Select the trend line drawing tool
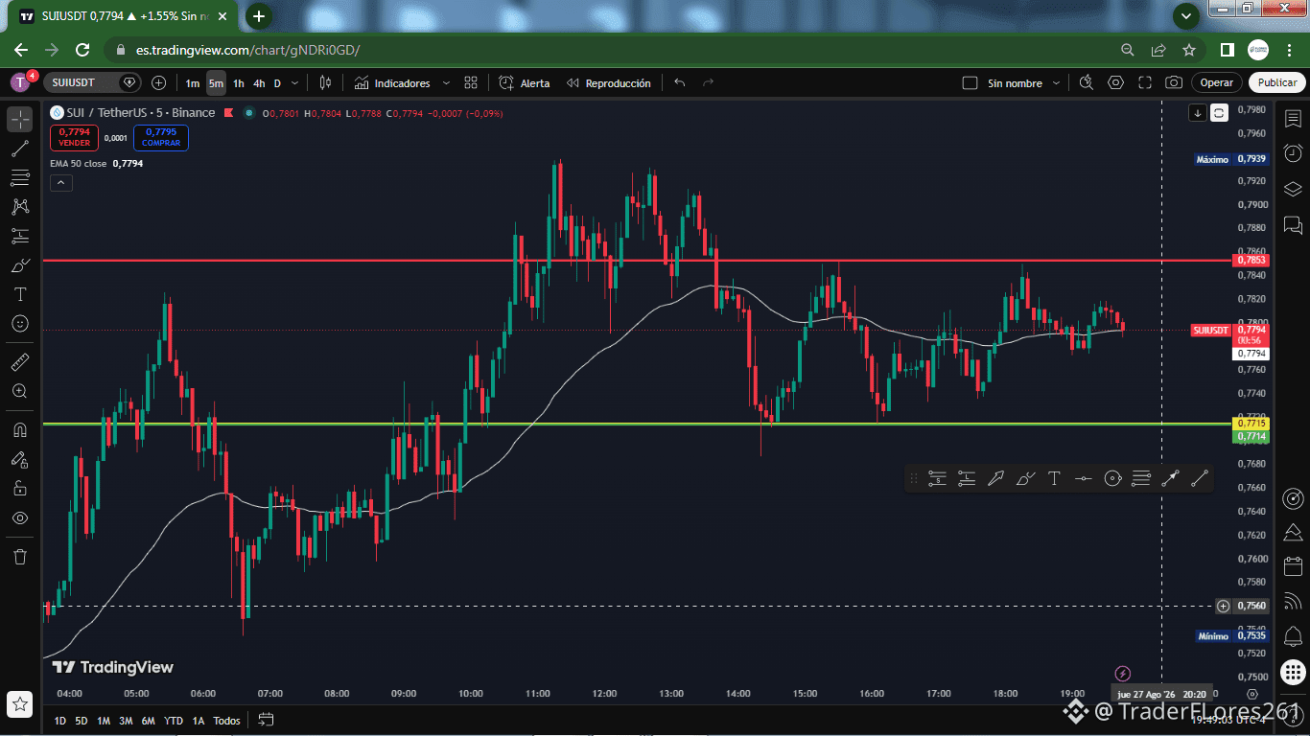Viewport: 1310px width, 736px height. pyautogui.click(x=20, y=149)
